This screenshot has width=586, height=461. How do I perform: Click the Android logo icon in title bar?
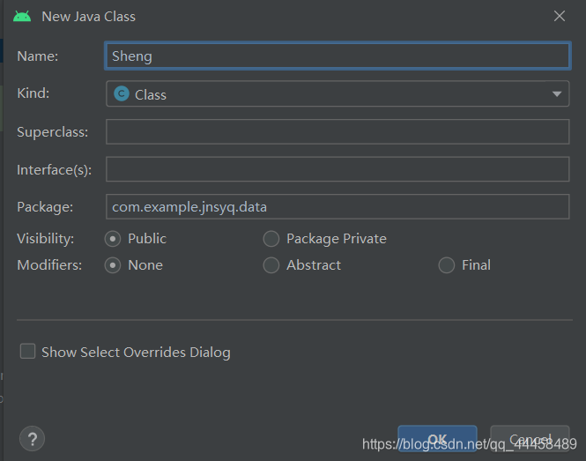tap(22, 17)
